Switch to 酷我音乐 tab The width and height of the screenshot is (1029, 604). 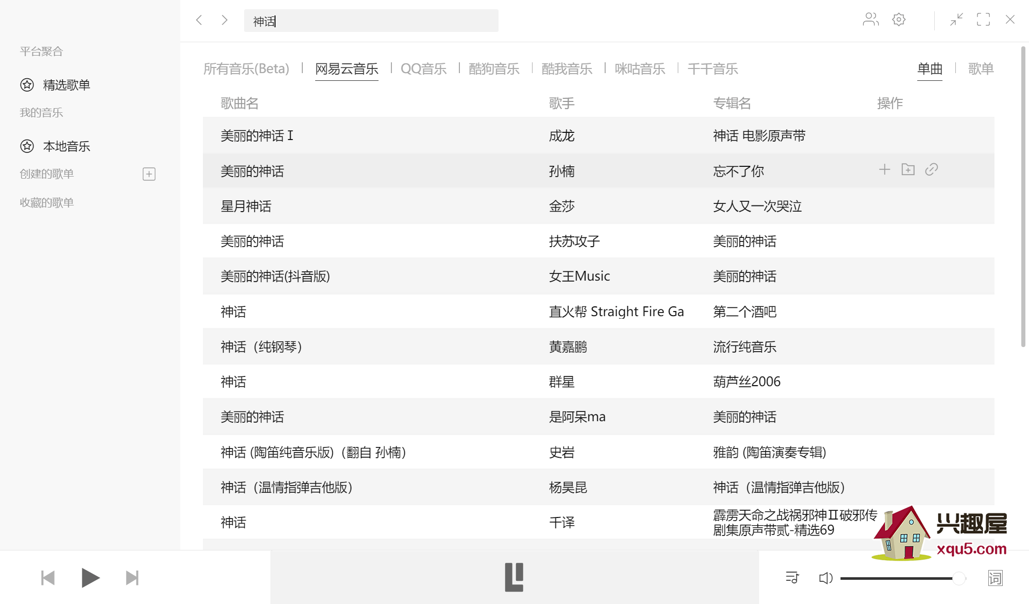pyautogui.click(x=567, y=68)
